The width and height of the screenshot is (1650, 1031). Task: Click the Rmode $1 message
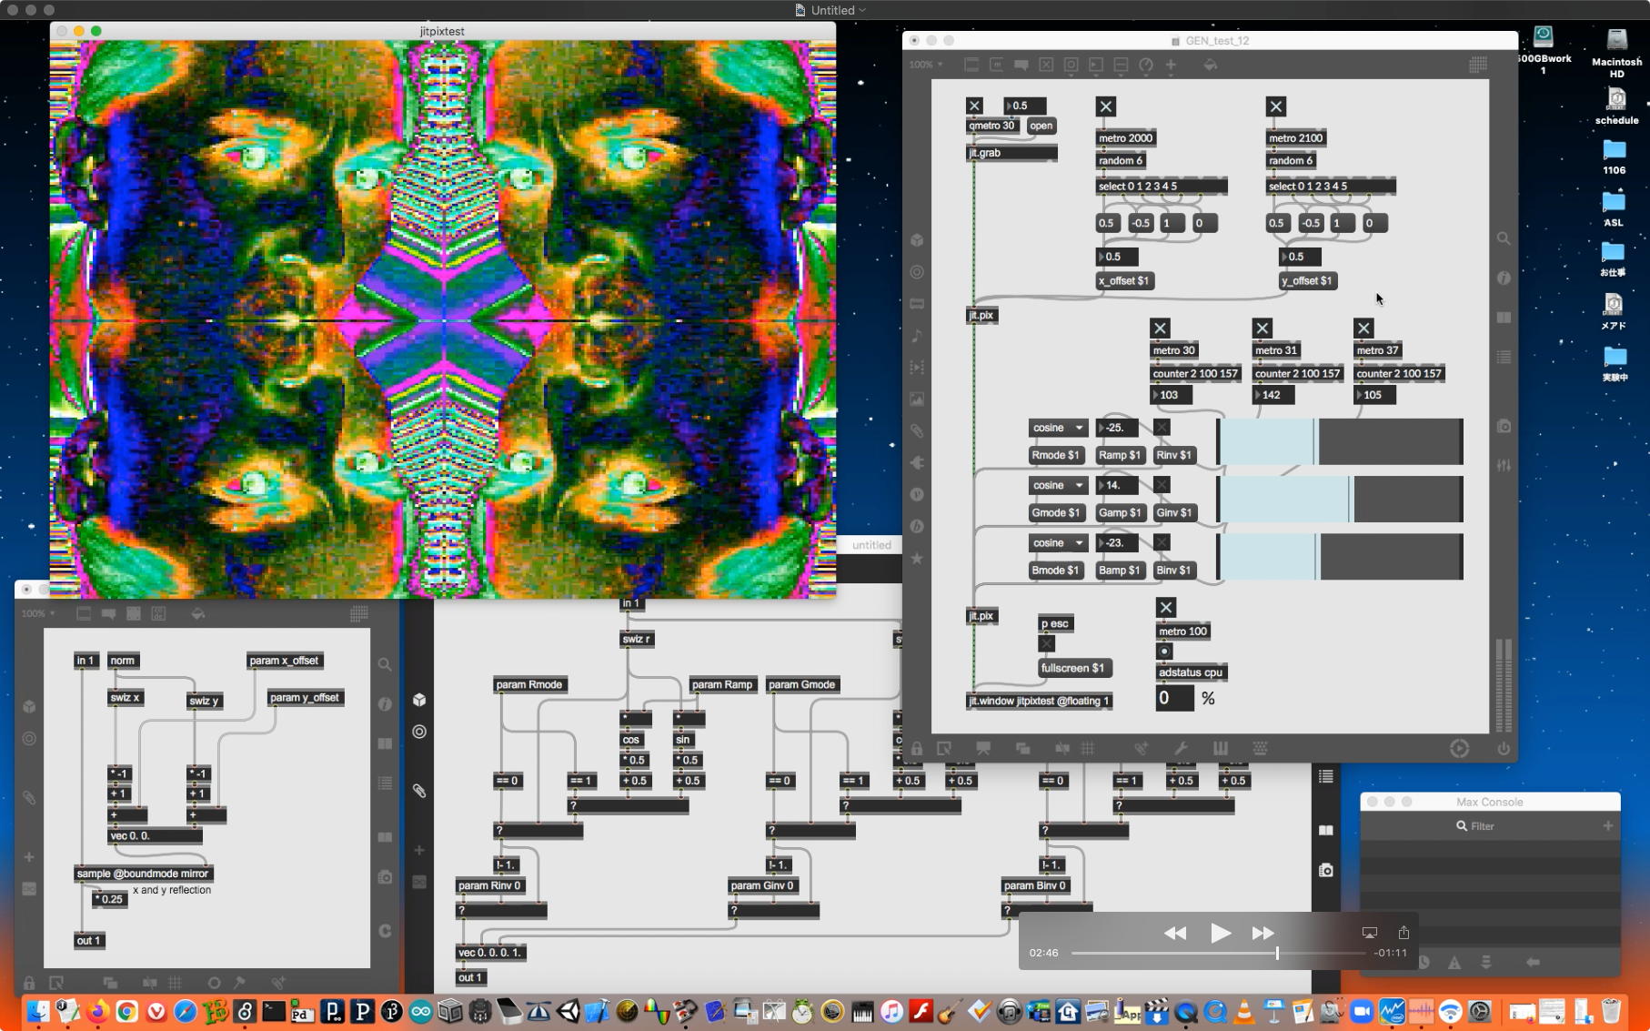pyautogui.click(x=1055, y=455)
